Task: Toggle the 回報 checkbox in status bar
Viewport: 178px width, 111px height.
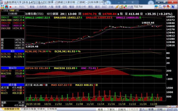Action: (164, 110)
